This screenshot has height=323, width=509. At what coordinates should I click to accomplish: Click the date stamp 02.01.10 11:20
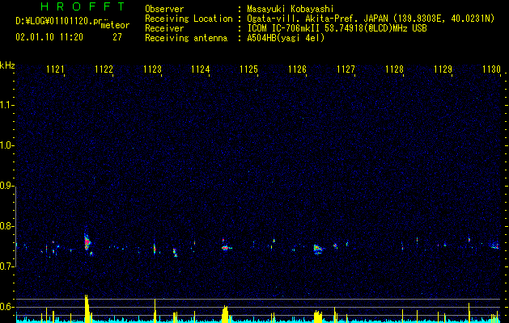click(49, 37)
